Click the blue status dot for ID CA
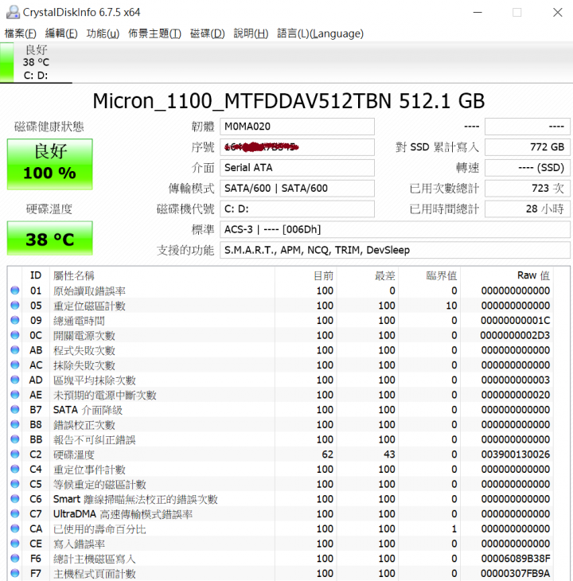 [15, 528]
